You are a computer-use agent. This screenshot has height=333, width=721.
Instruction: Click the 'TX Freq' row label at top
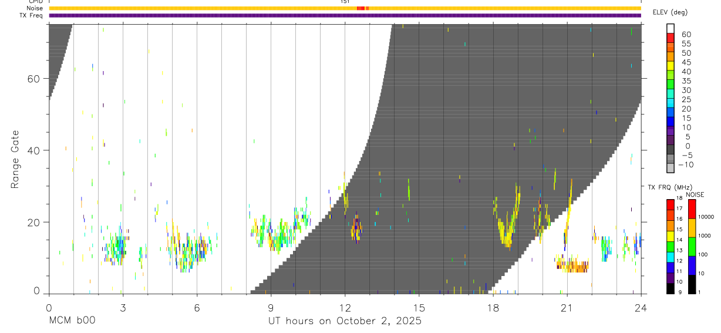32,15
